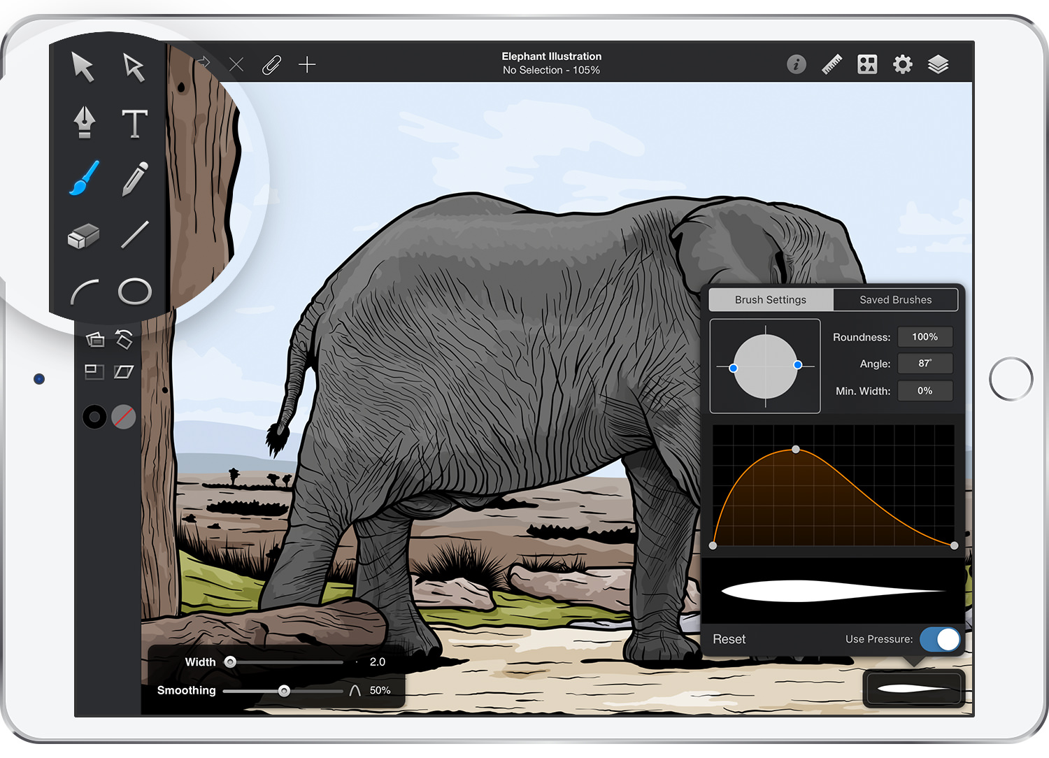Select the Direct Selection outline arrow tool
This screenshot has height=758, width=1049.
coord(134,67)
